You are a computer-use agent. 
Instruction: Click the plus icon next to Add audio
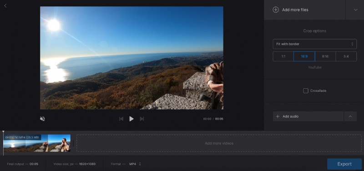click(x=278, y=116)
